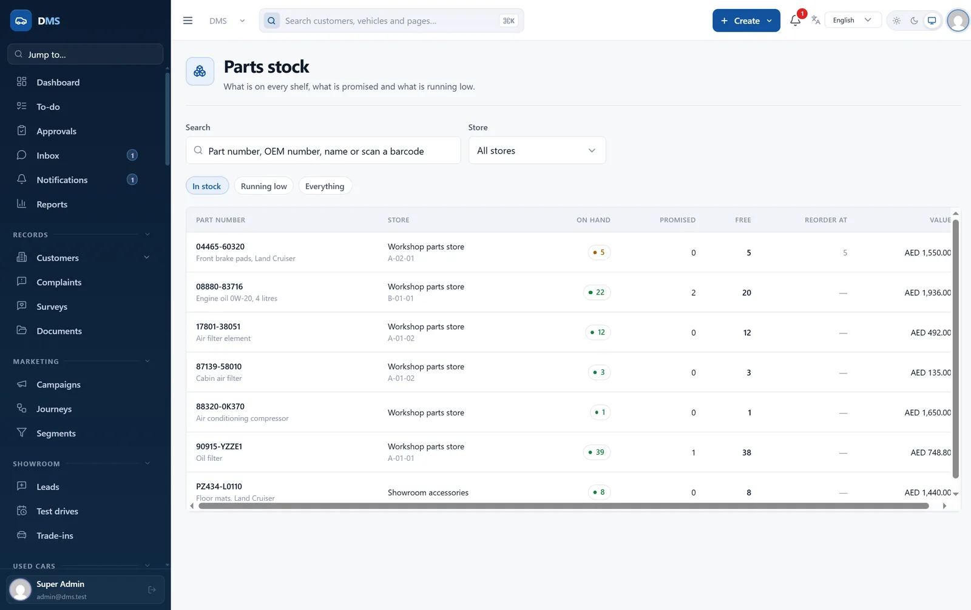Viewport: 971px width, 610px height.
Task: Select the Running low filter tab
Action: [263, 186]
